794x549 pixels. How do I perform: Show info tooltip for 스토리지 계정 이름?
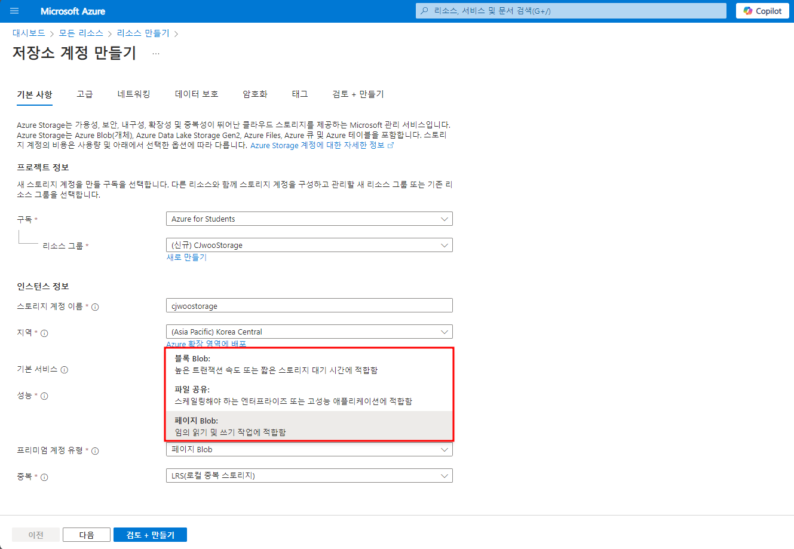[x=95, y=307]
